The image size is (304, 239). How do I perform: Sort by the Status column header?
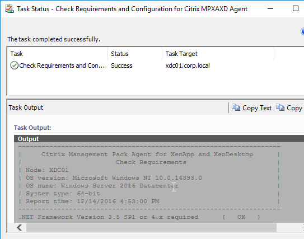[135, 54]
